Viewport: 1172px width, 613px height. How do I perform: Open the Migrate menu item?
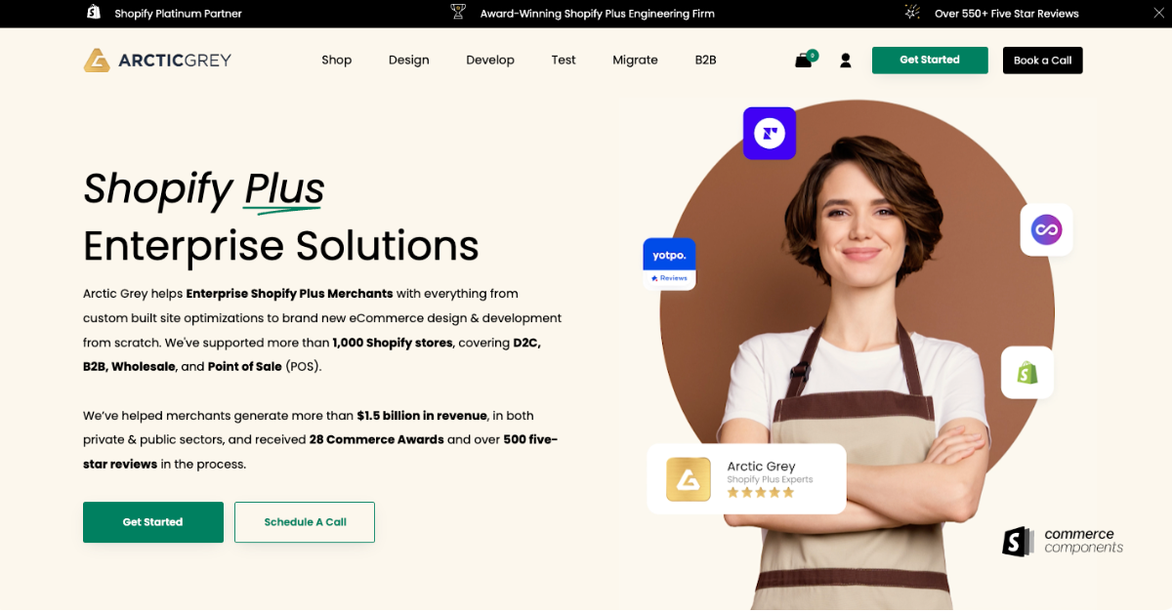coord(635,61)
